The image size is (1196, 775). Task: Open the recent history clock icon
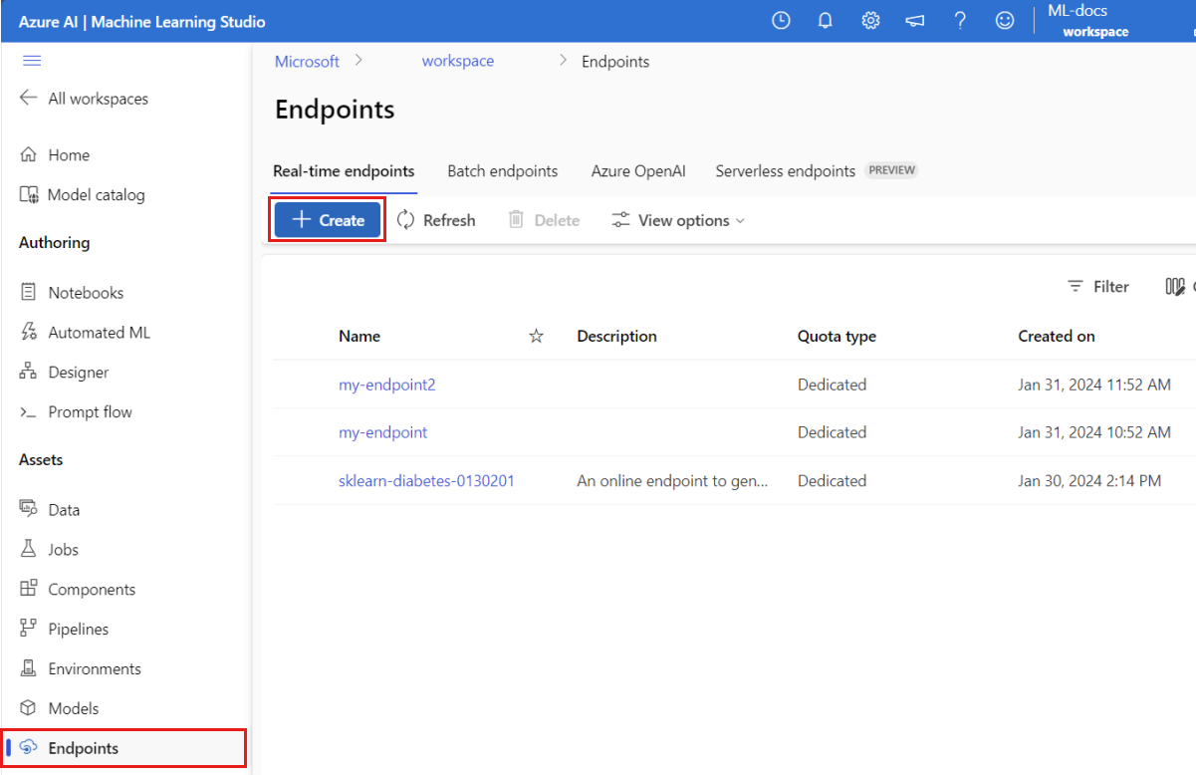pos(781,21)
